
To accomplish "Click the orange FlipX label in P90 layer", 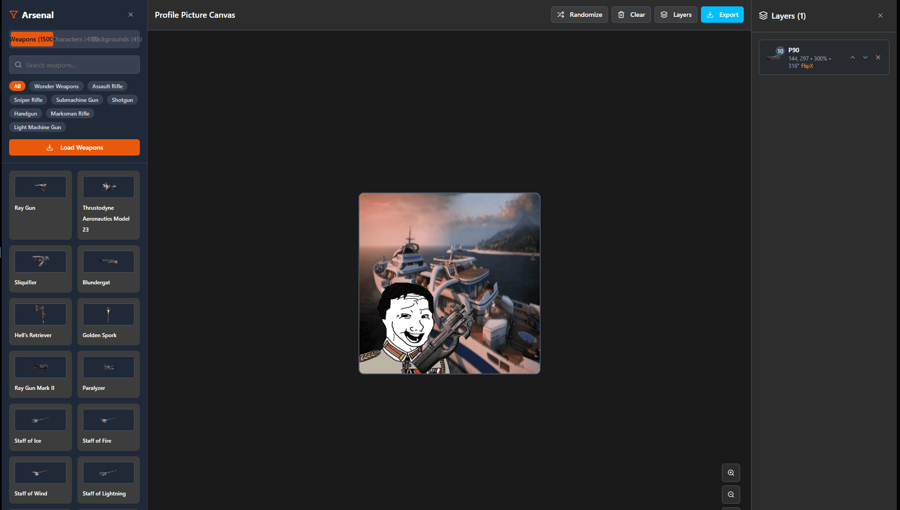I will tap(807, 66).
